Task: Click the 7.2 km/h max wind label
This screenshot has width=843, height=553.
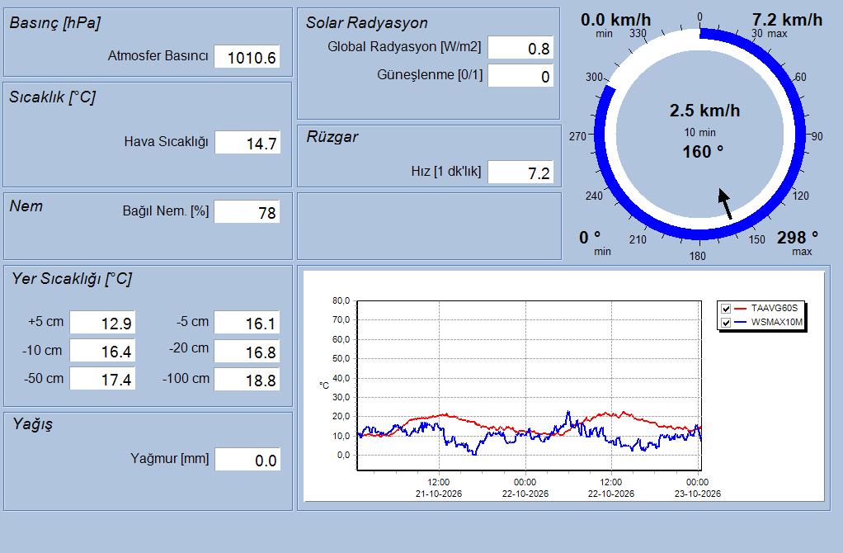Action: (787, 20)
